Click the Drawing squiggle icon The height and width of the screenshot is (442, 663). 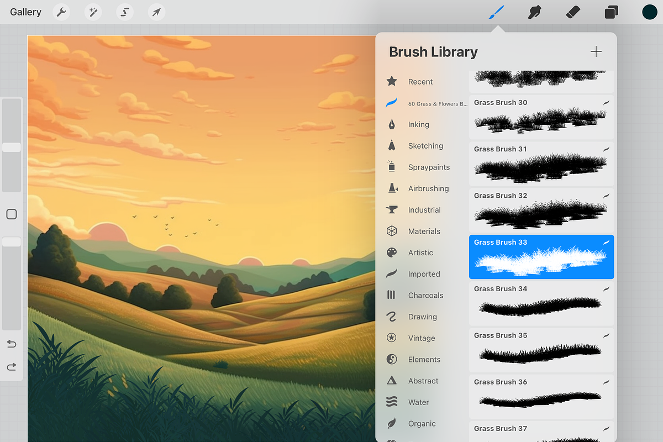point(392,317)
